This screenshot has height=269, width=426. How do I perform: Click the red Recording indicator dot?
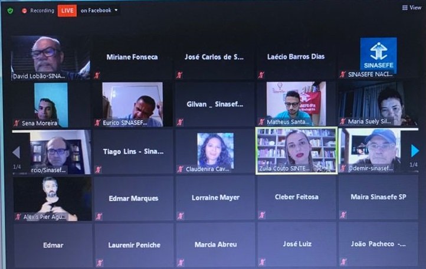point(24,11)
